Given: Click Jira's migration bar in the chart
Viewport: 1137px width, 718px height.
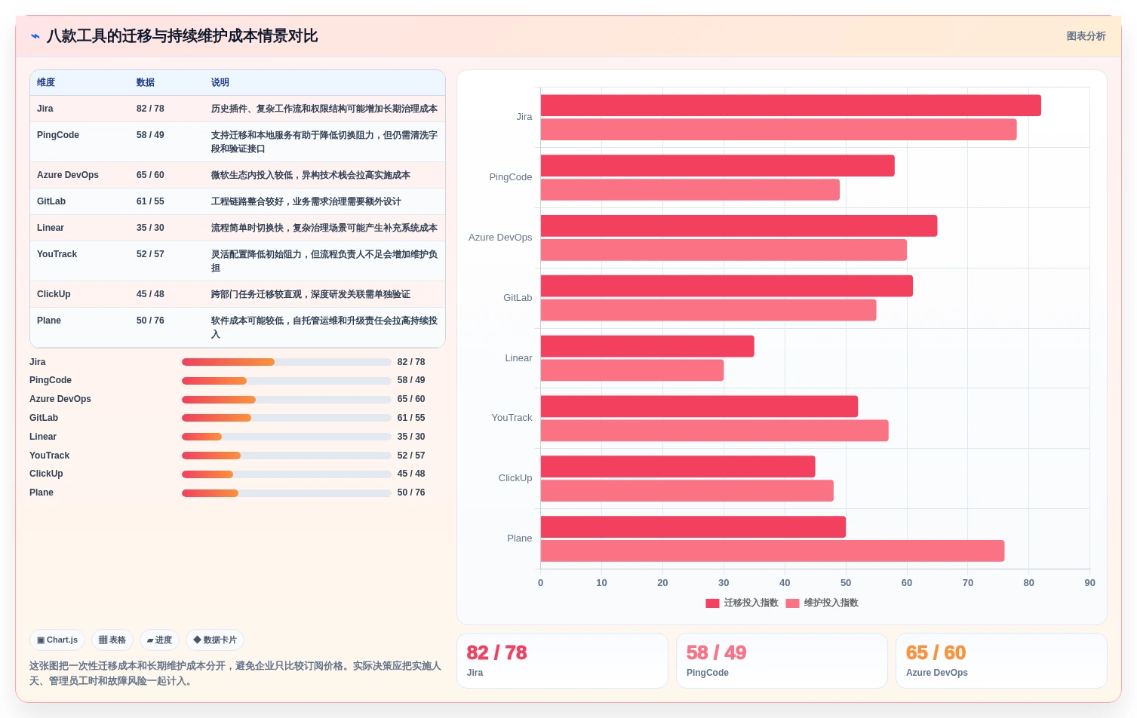Looking at the screenshot, I should point(791,106).
